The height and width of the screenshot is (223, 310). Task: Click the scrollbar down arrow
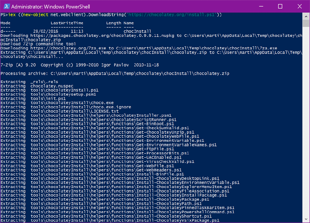[x=306, y=219]
